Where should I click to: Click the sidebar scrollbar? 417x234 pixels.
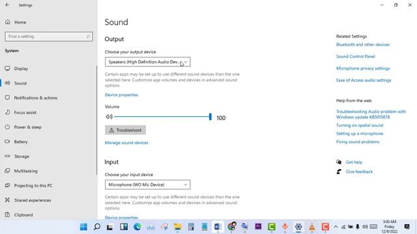96,121
